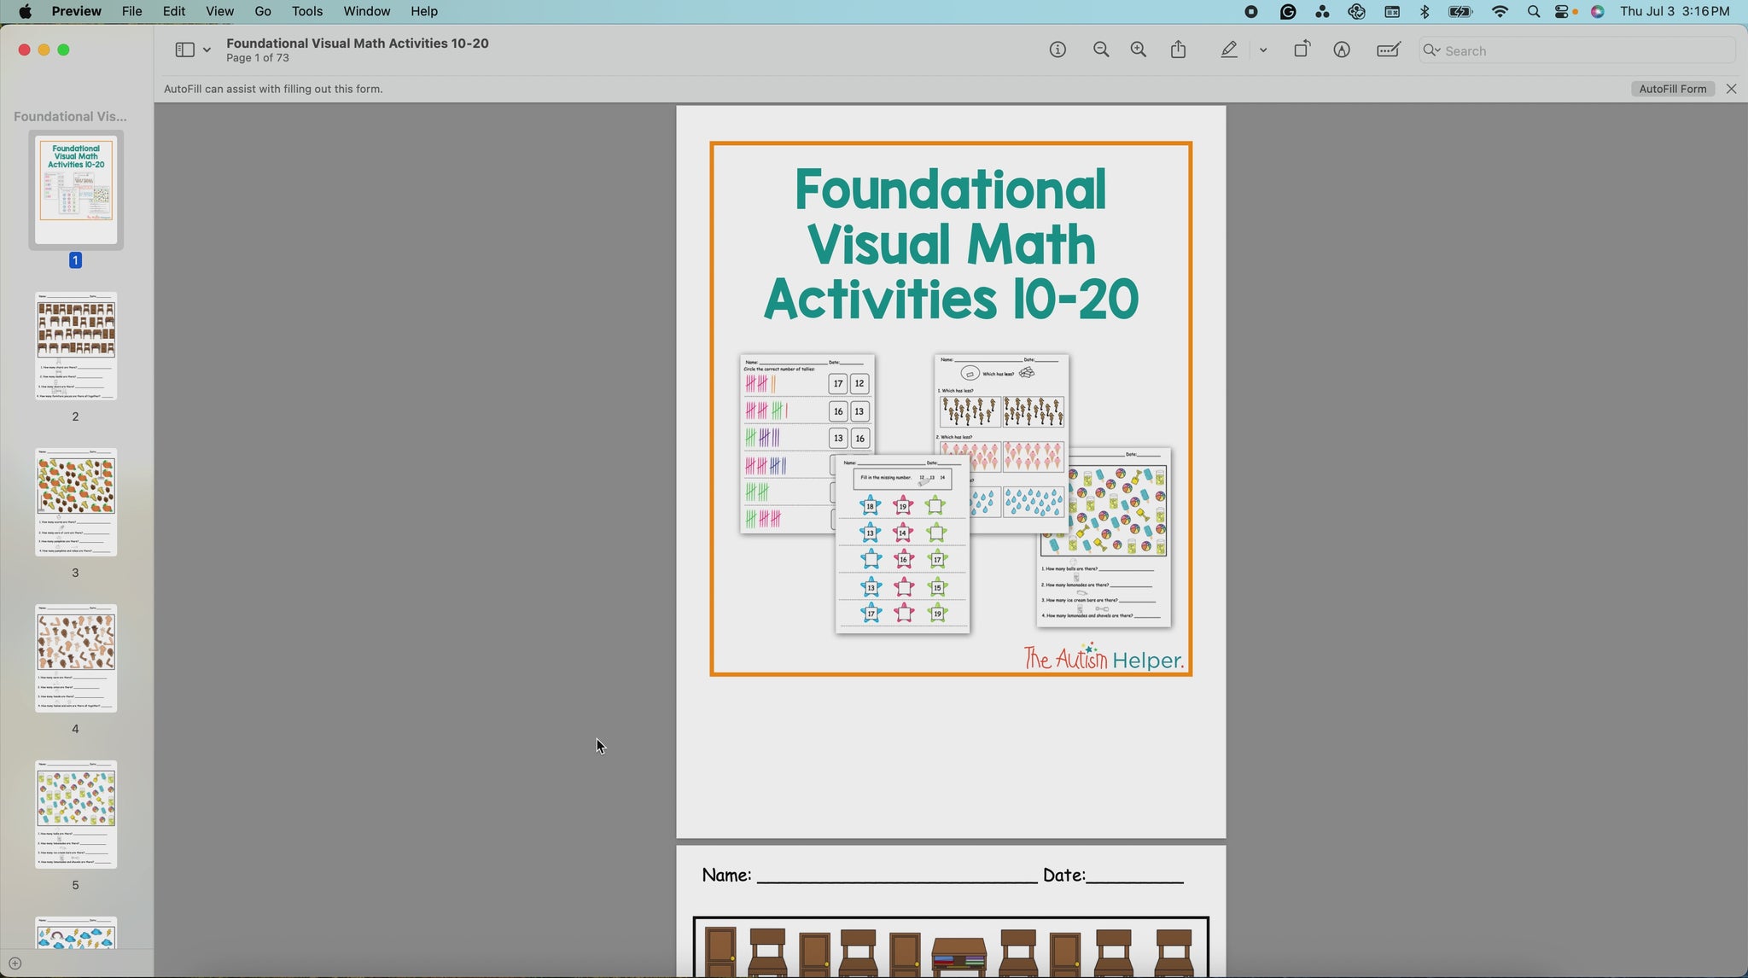Click the Search field
This screenshot has height=978, width=1748.
coord(1579,50)
